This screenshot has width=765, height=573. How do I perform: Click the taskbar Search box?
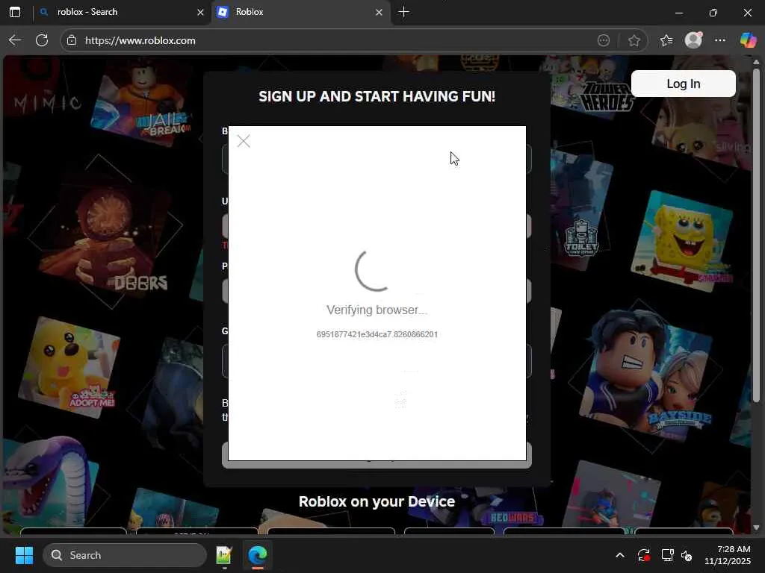125,555
